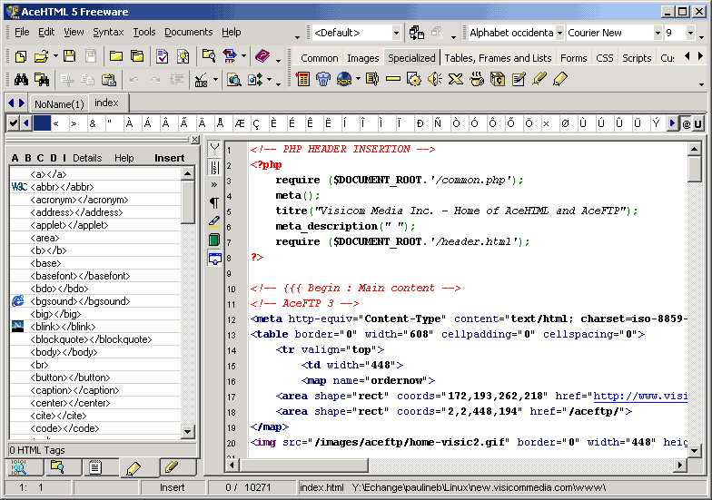Collapse the down chevron atop editor gutter
This screenshot has width=712, height=500.
(x=214, y=147)
